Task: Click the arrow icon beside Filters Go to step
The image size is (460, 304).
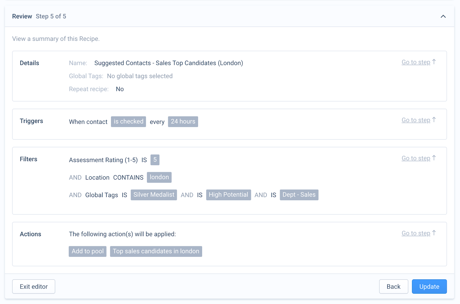Action: [x=434, y=158]
